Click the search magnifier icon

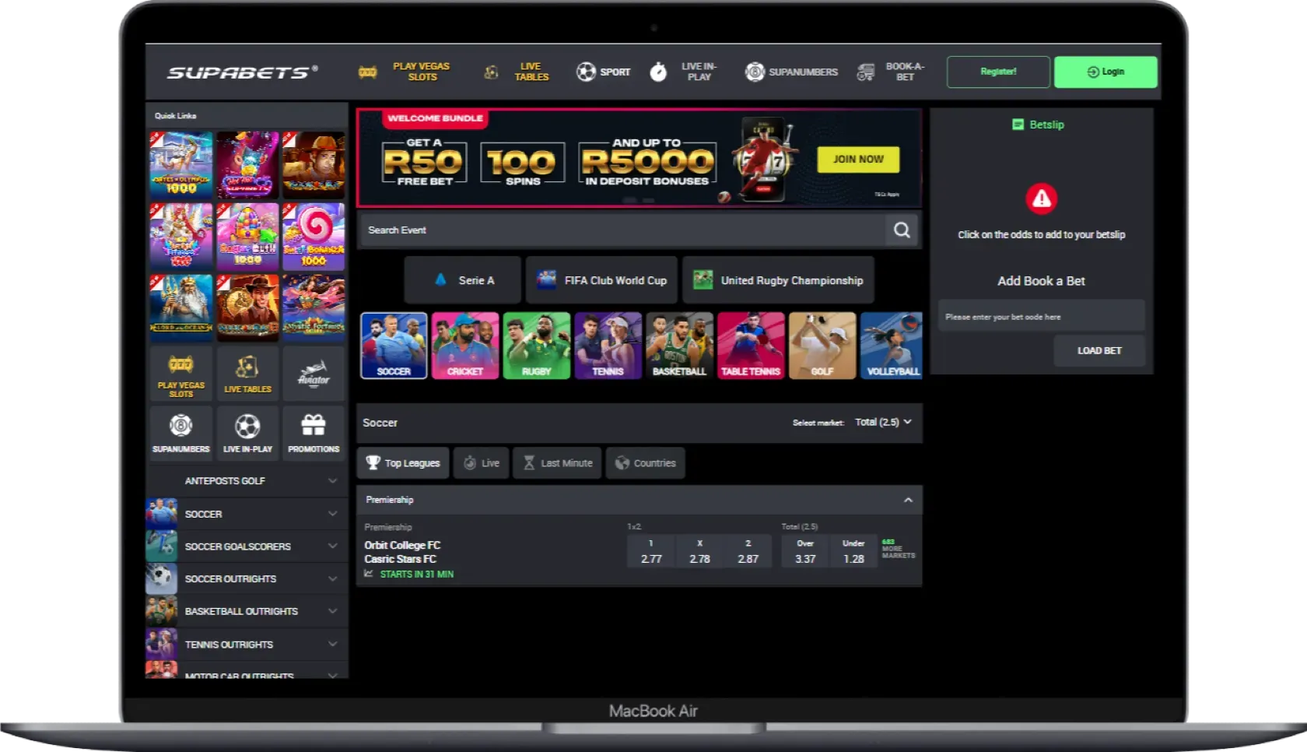[x=902, y=230]
